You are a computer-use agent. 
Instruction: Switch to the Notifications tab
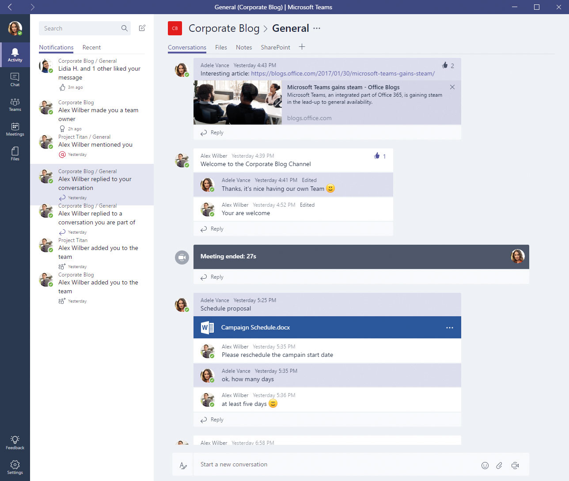(x=56, y=47)
